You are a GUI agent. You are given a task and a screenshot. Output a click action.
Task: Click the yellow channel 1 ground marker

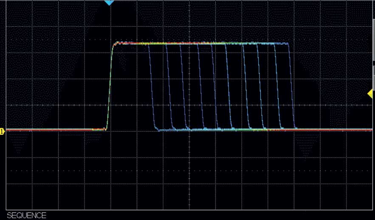tap(2, 132)
